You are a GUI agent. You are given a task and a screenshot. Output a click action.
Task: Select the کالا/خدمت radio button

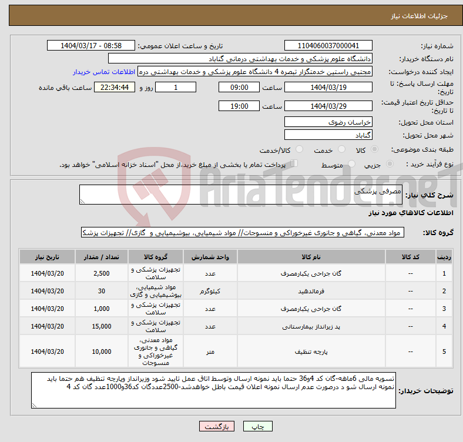pyautogui.click(x=299, y=149)
